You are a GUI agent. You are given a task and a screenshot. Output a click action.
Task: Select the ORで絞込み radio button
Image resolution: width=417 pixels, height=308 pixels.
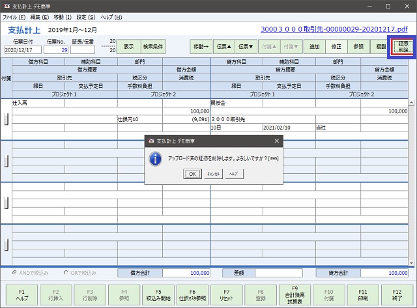pyautogui.click(x=66, y=273)
